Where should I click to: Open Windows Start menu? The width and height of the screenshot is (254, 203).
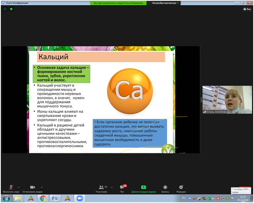6,199
